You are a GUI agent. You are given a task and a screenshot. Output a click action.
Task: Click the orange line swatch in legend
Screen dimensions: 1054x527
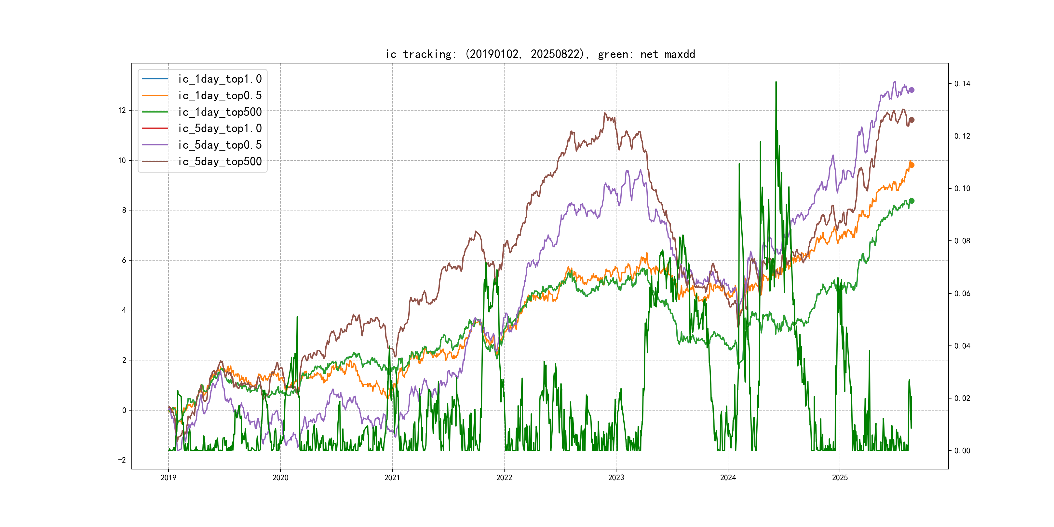155,95
